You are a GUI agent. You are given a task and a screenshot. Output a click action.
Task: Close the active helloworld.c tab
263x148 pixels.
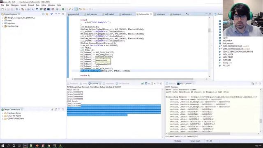coord(151,14)
